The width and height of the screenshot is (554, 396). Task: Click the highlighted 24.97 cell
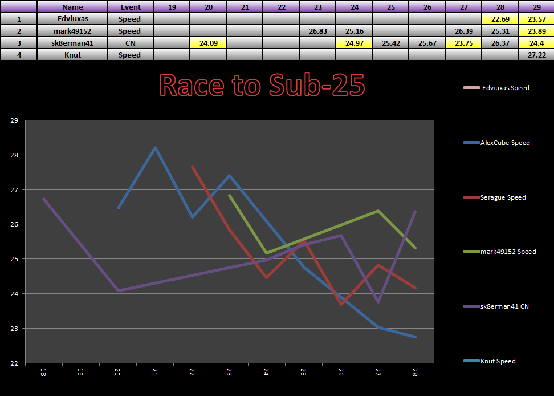(x=354, y=43)
